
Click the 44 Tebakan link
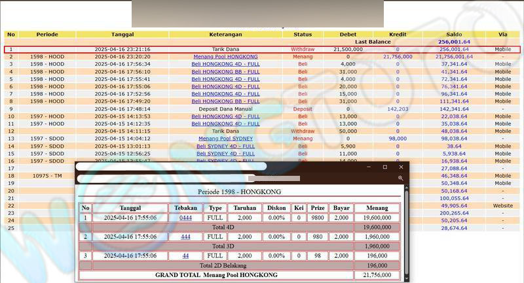(185, 256)
